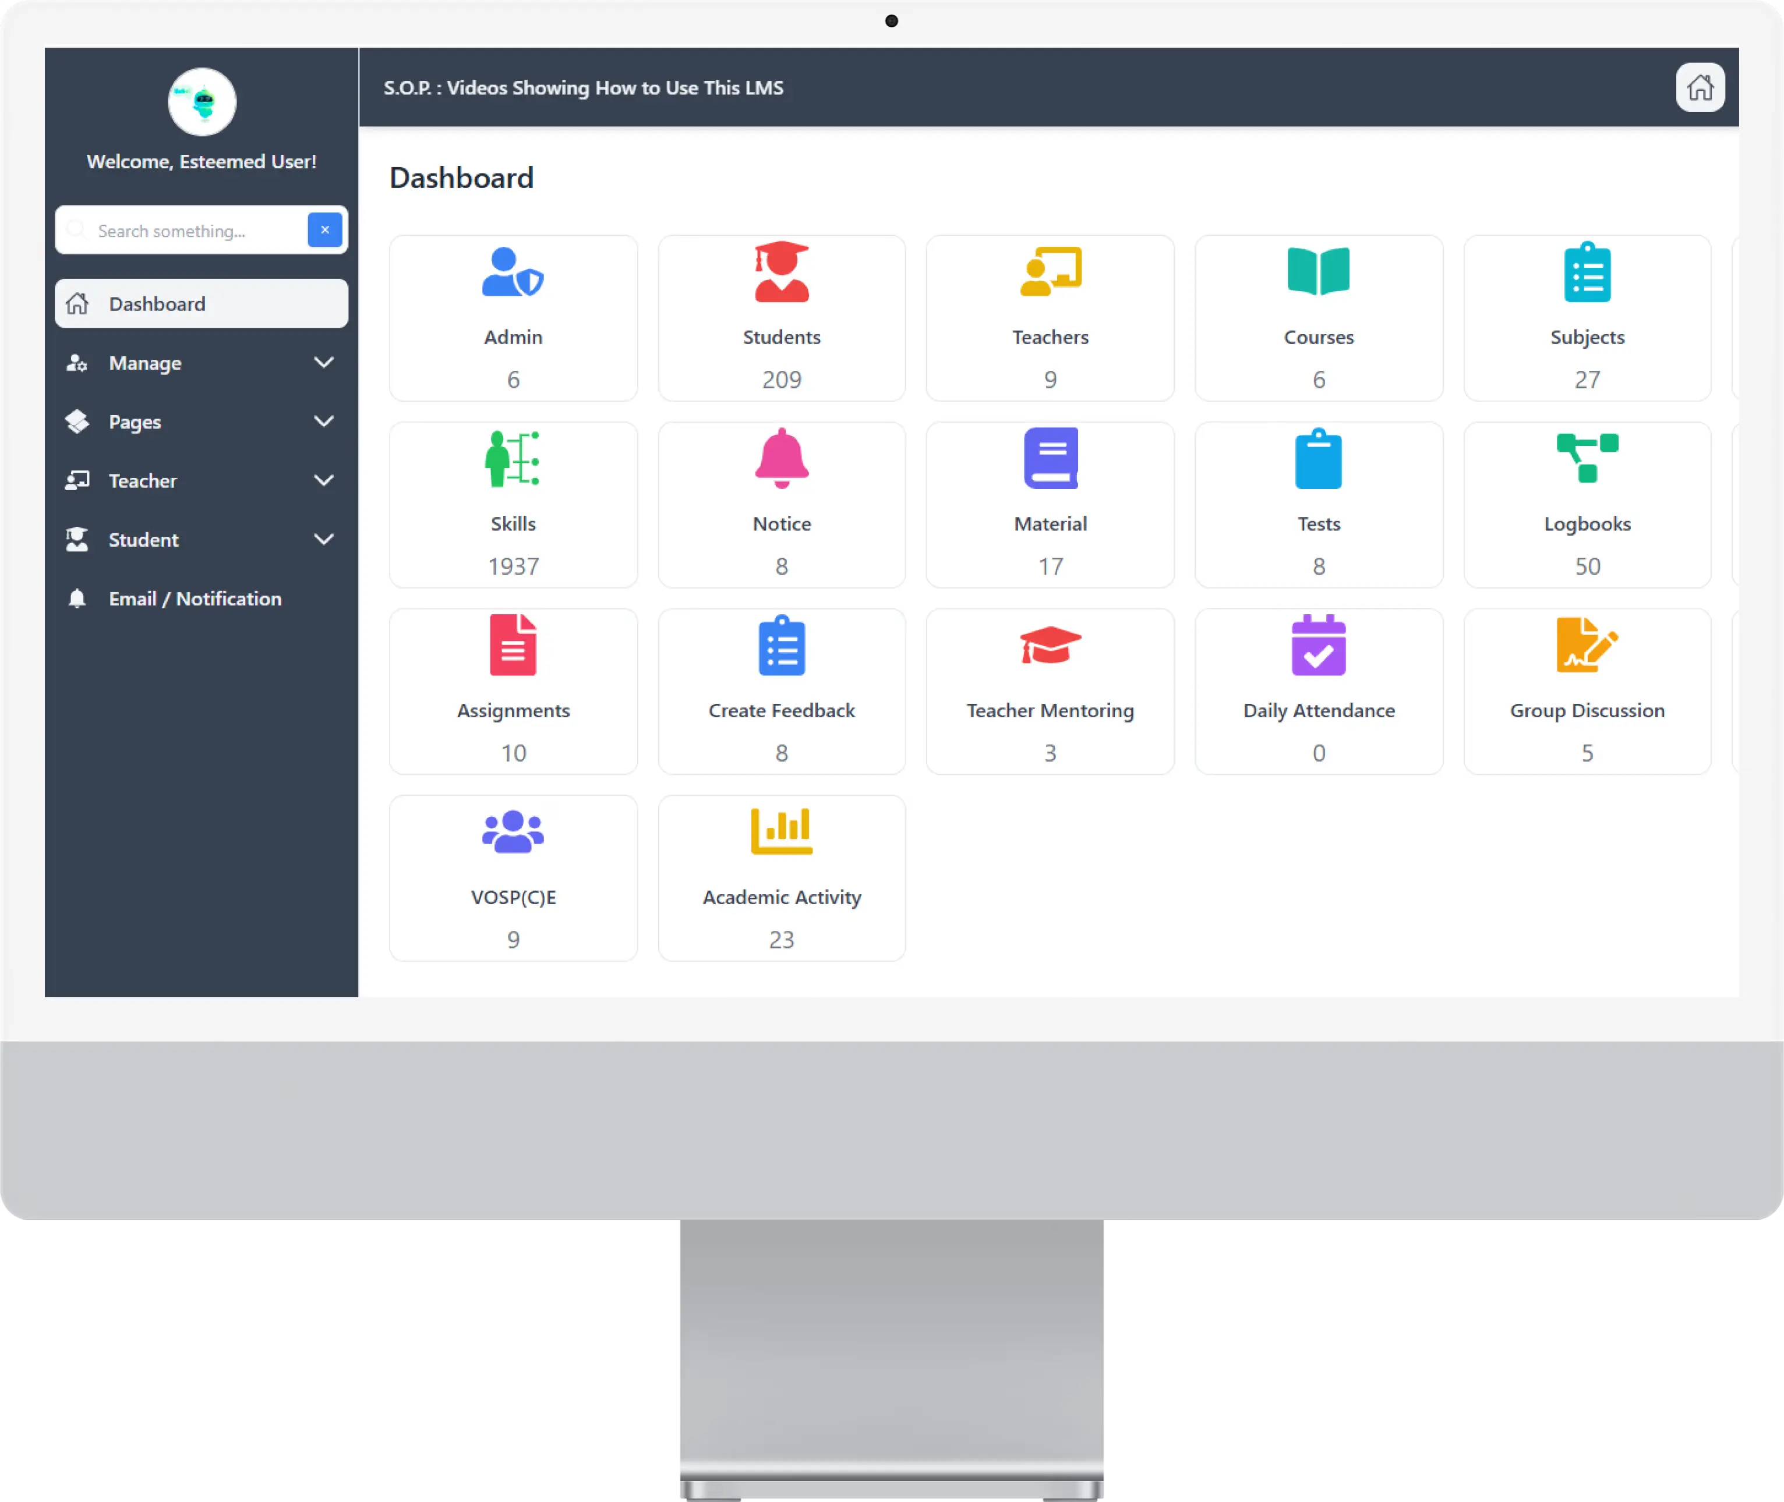Image resolution: width=1784 pixels, height=1502 pixels.
Task: Clear search with the blue X button
Action: pyautogui.click(x=324, y=229)
